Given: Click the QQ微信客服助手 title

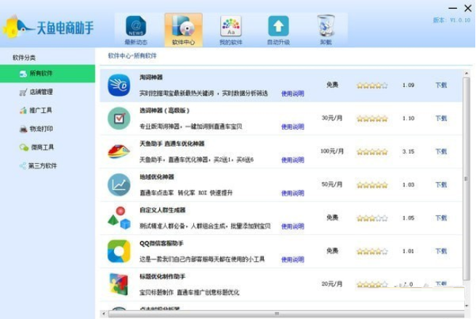Looking at the screenshot, I should [161, 244].
